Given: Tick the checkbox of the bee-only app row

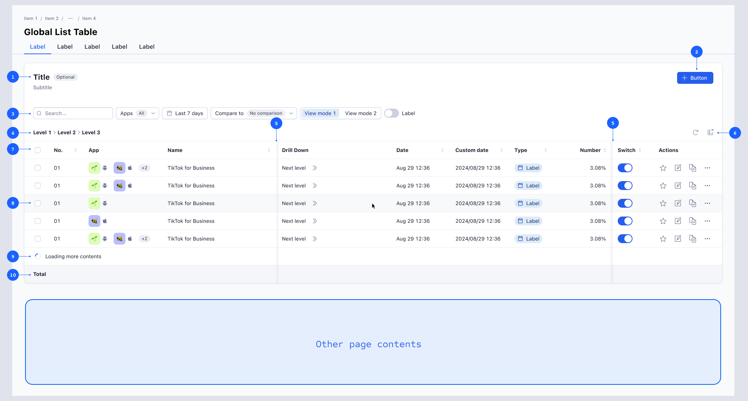Looking at the screenshot, I should pos(38,221).
